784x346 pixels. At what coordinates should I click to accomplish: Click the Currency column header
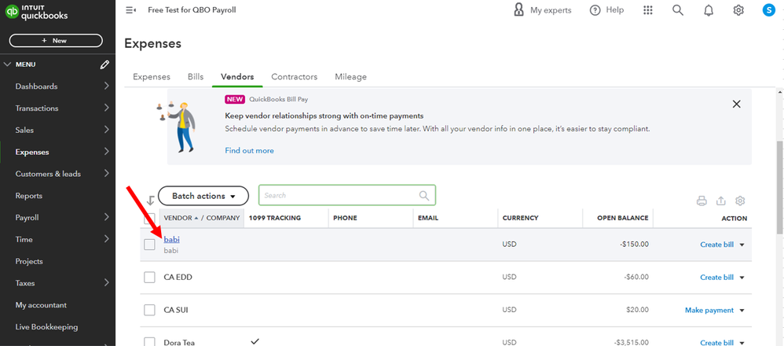(x=521, y=219)
